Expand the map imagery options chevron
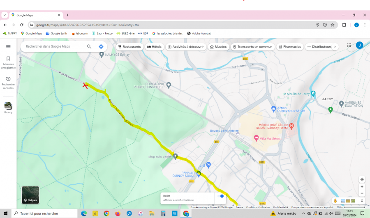Viewport: 370px width, 218px height. tap(362, 201)
